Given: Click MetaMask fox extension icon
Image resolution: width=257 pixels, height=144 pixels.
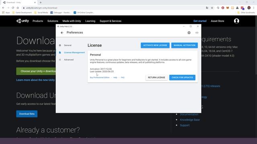Looking at the screenshot, I should 228,8.
